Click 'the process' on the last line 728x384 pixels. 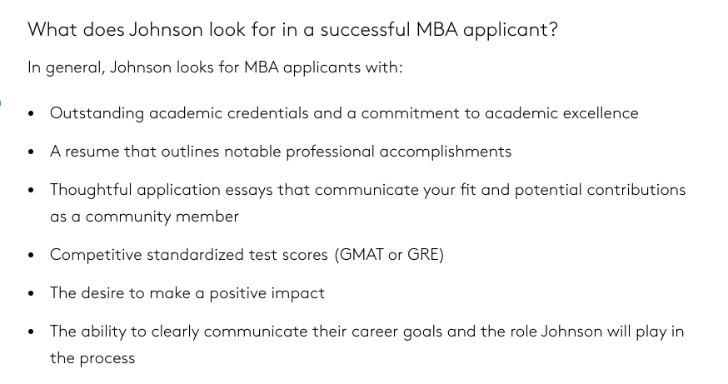click(x=92, y=358)
